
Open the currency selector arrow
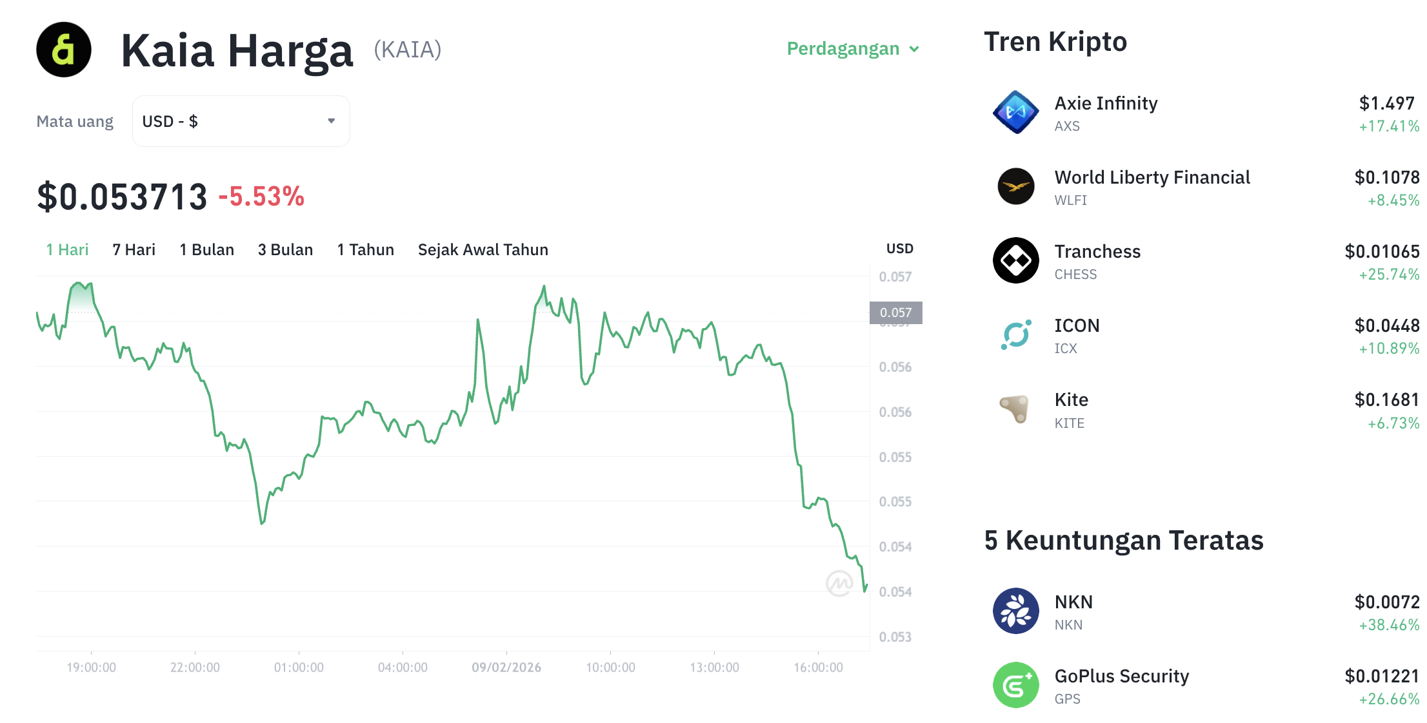click(x=332, y=120)
